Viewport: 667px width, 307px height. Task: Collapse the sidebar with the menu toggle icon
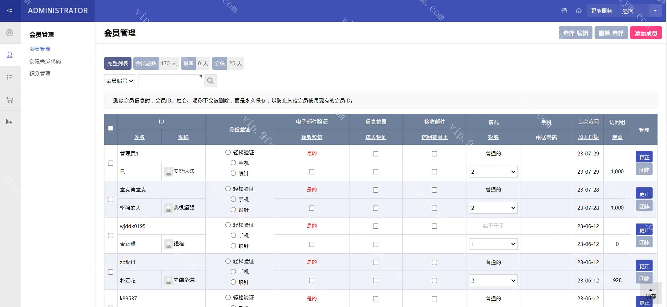[10, 11]
